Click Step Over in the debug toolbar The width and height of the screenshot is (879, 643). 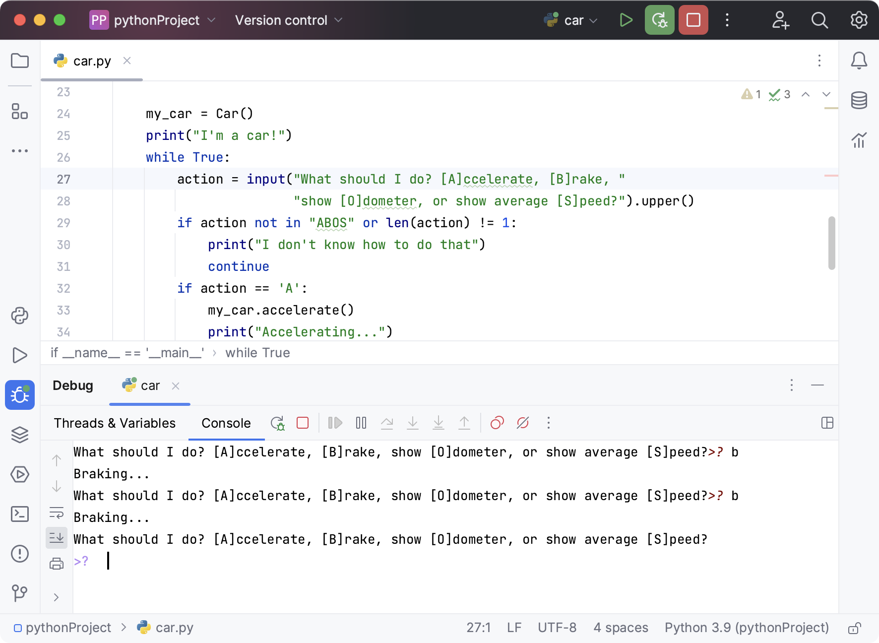(x=387, y=423)
